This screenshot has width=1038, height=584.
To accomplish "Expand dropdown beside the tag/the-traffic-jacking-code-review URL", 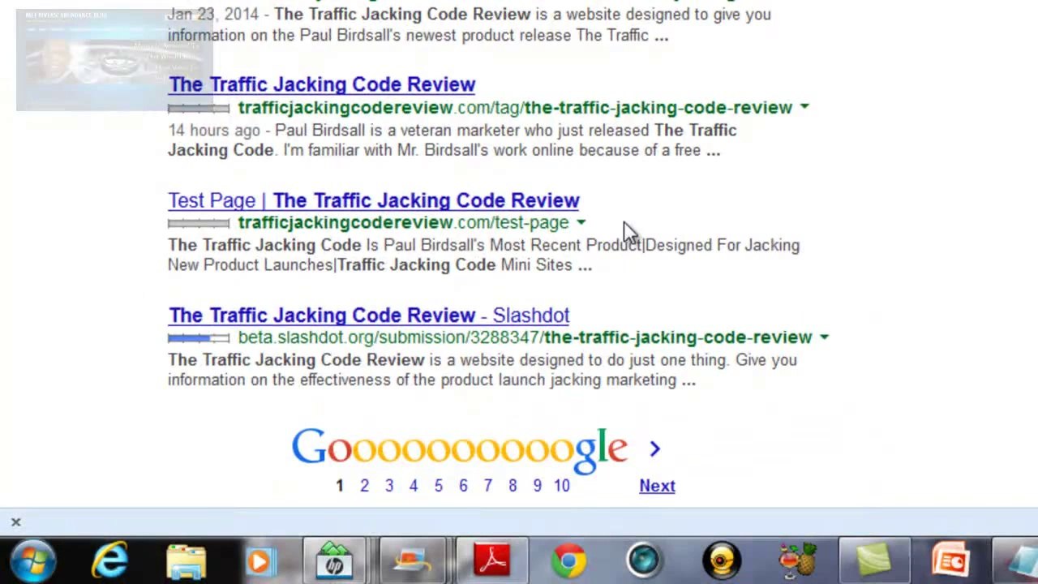I will point(804,107).
